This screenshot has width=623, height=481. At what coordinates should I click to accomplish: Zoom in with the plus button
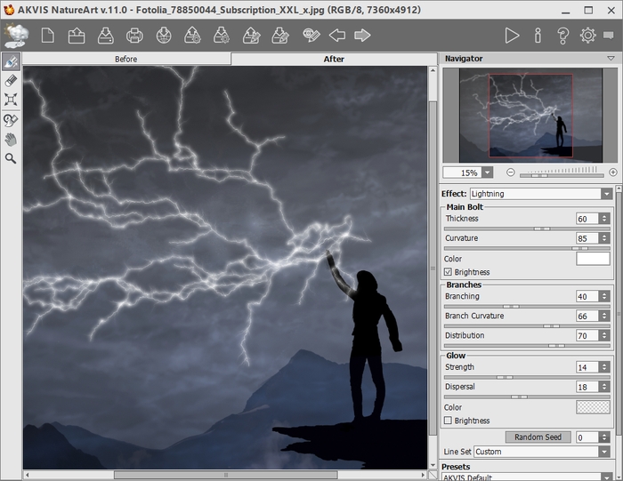click(x=613, y=172)
